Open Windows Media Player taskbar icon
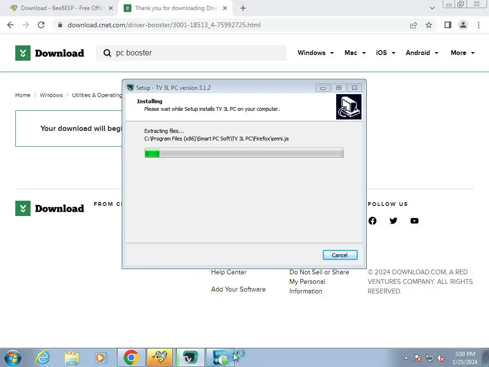The width and height of the screenshot is (489, 367). tap(100, 357)
